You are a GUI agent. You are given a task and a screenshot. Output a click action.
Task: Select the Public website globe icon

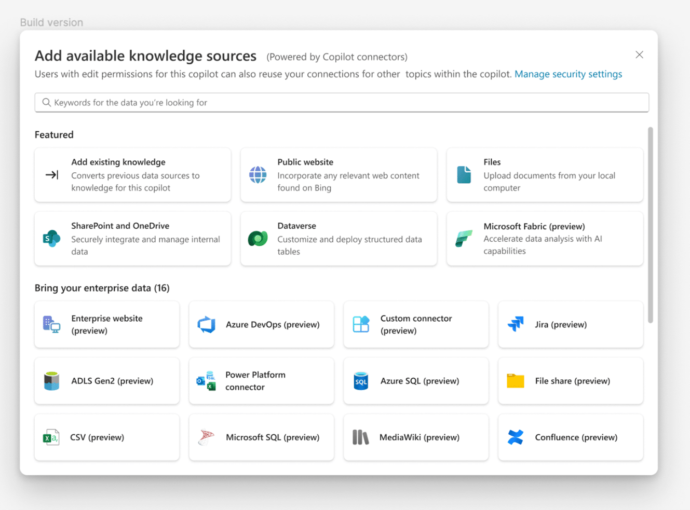point(257,175)
